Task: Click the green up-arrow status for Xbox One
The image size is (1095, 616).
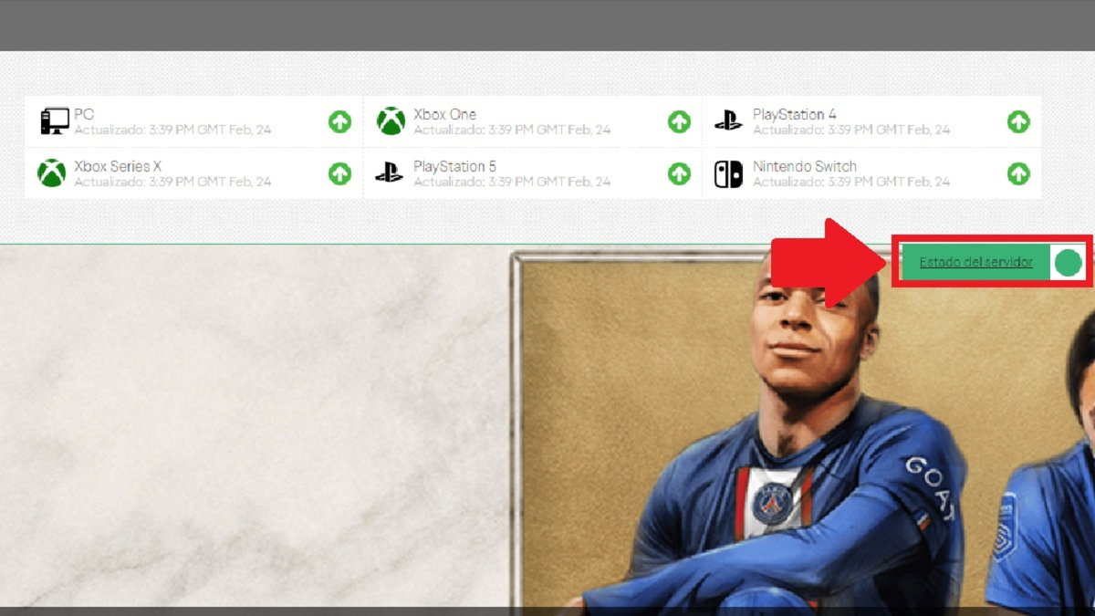Action: 679,121
